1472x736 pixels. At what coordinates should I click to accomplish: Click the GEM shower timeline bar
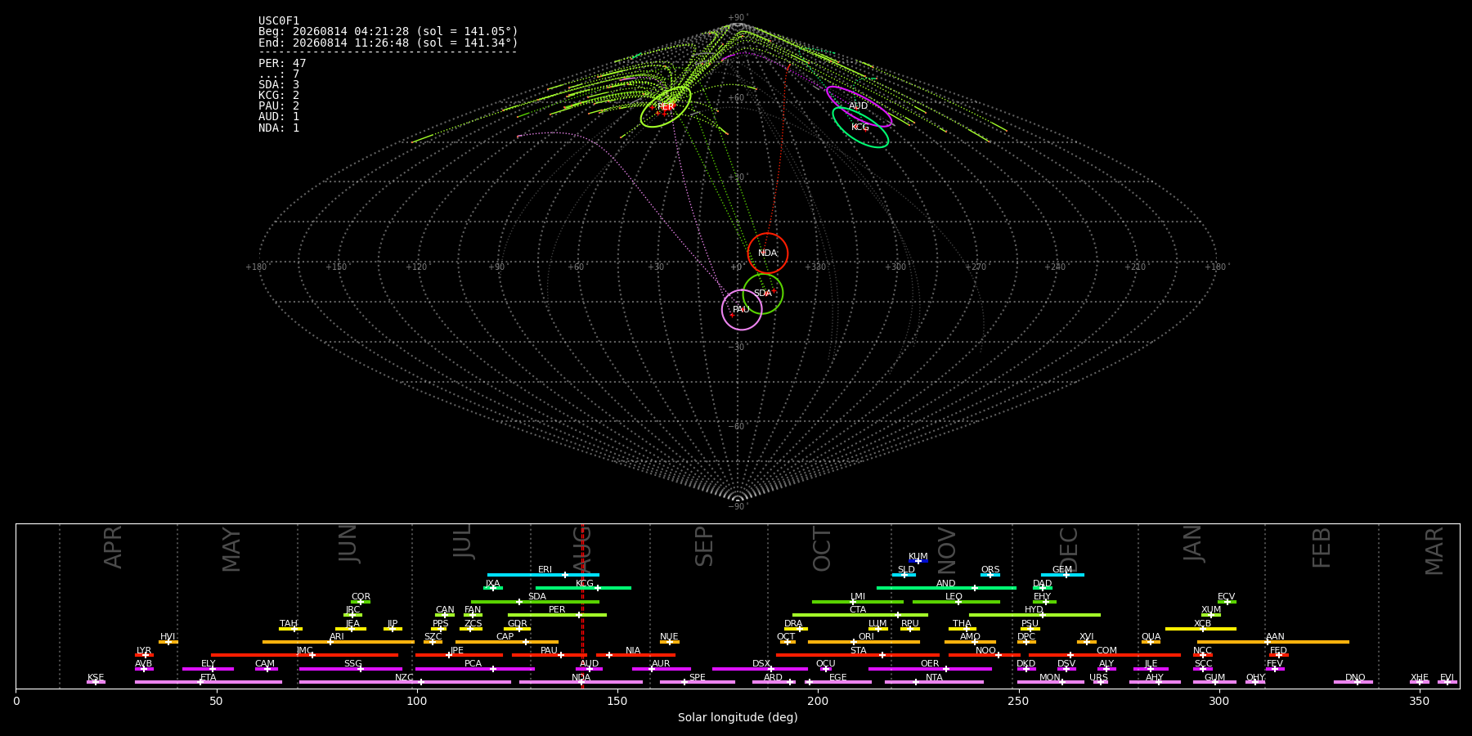1062,575
